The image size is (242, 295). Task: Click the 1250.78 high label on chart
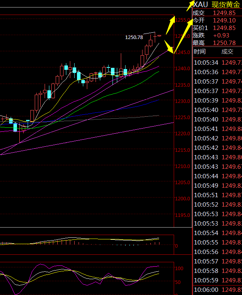(134, 37)
